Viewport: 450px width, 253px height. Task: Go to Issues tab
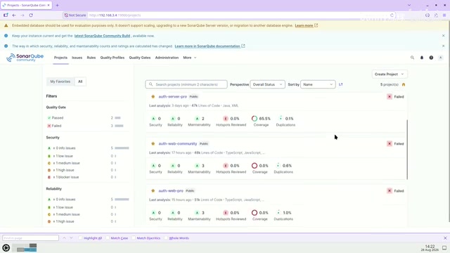click(77, 58)
